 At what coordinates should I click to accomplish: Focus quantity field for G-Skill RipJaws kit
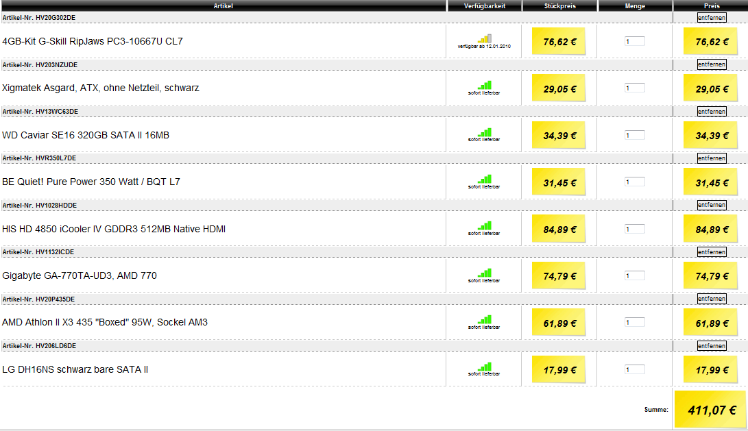point(635,42)
